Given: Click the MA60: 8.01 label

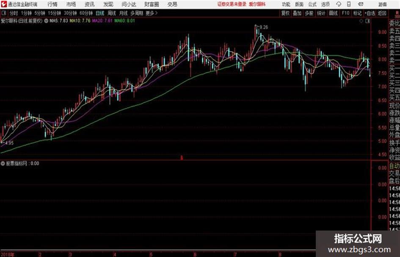Looking at the screenshot, I should pyautogui.click(x=124, y=21).
